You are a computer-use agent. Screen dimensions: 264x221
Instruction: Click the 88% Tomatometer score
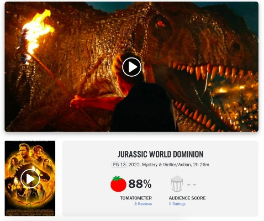(x=140, y=184)
